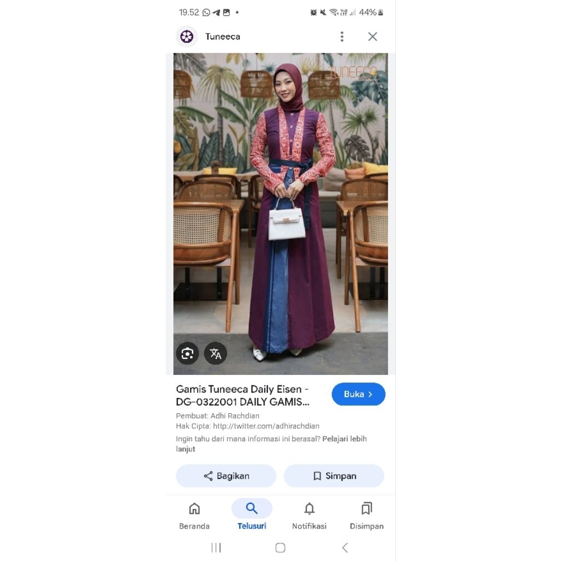Tap the Android back navigation arrow
The height and width of the screenshot is (562, 562).
click(x=345, y=547)
